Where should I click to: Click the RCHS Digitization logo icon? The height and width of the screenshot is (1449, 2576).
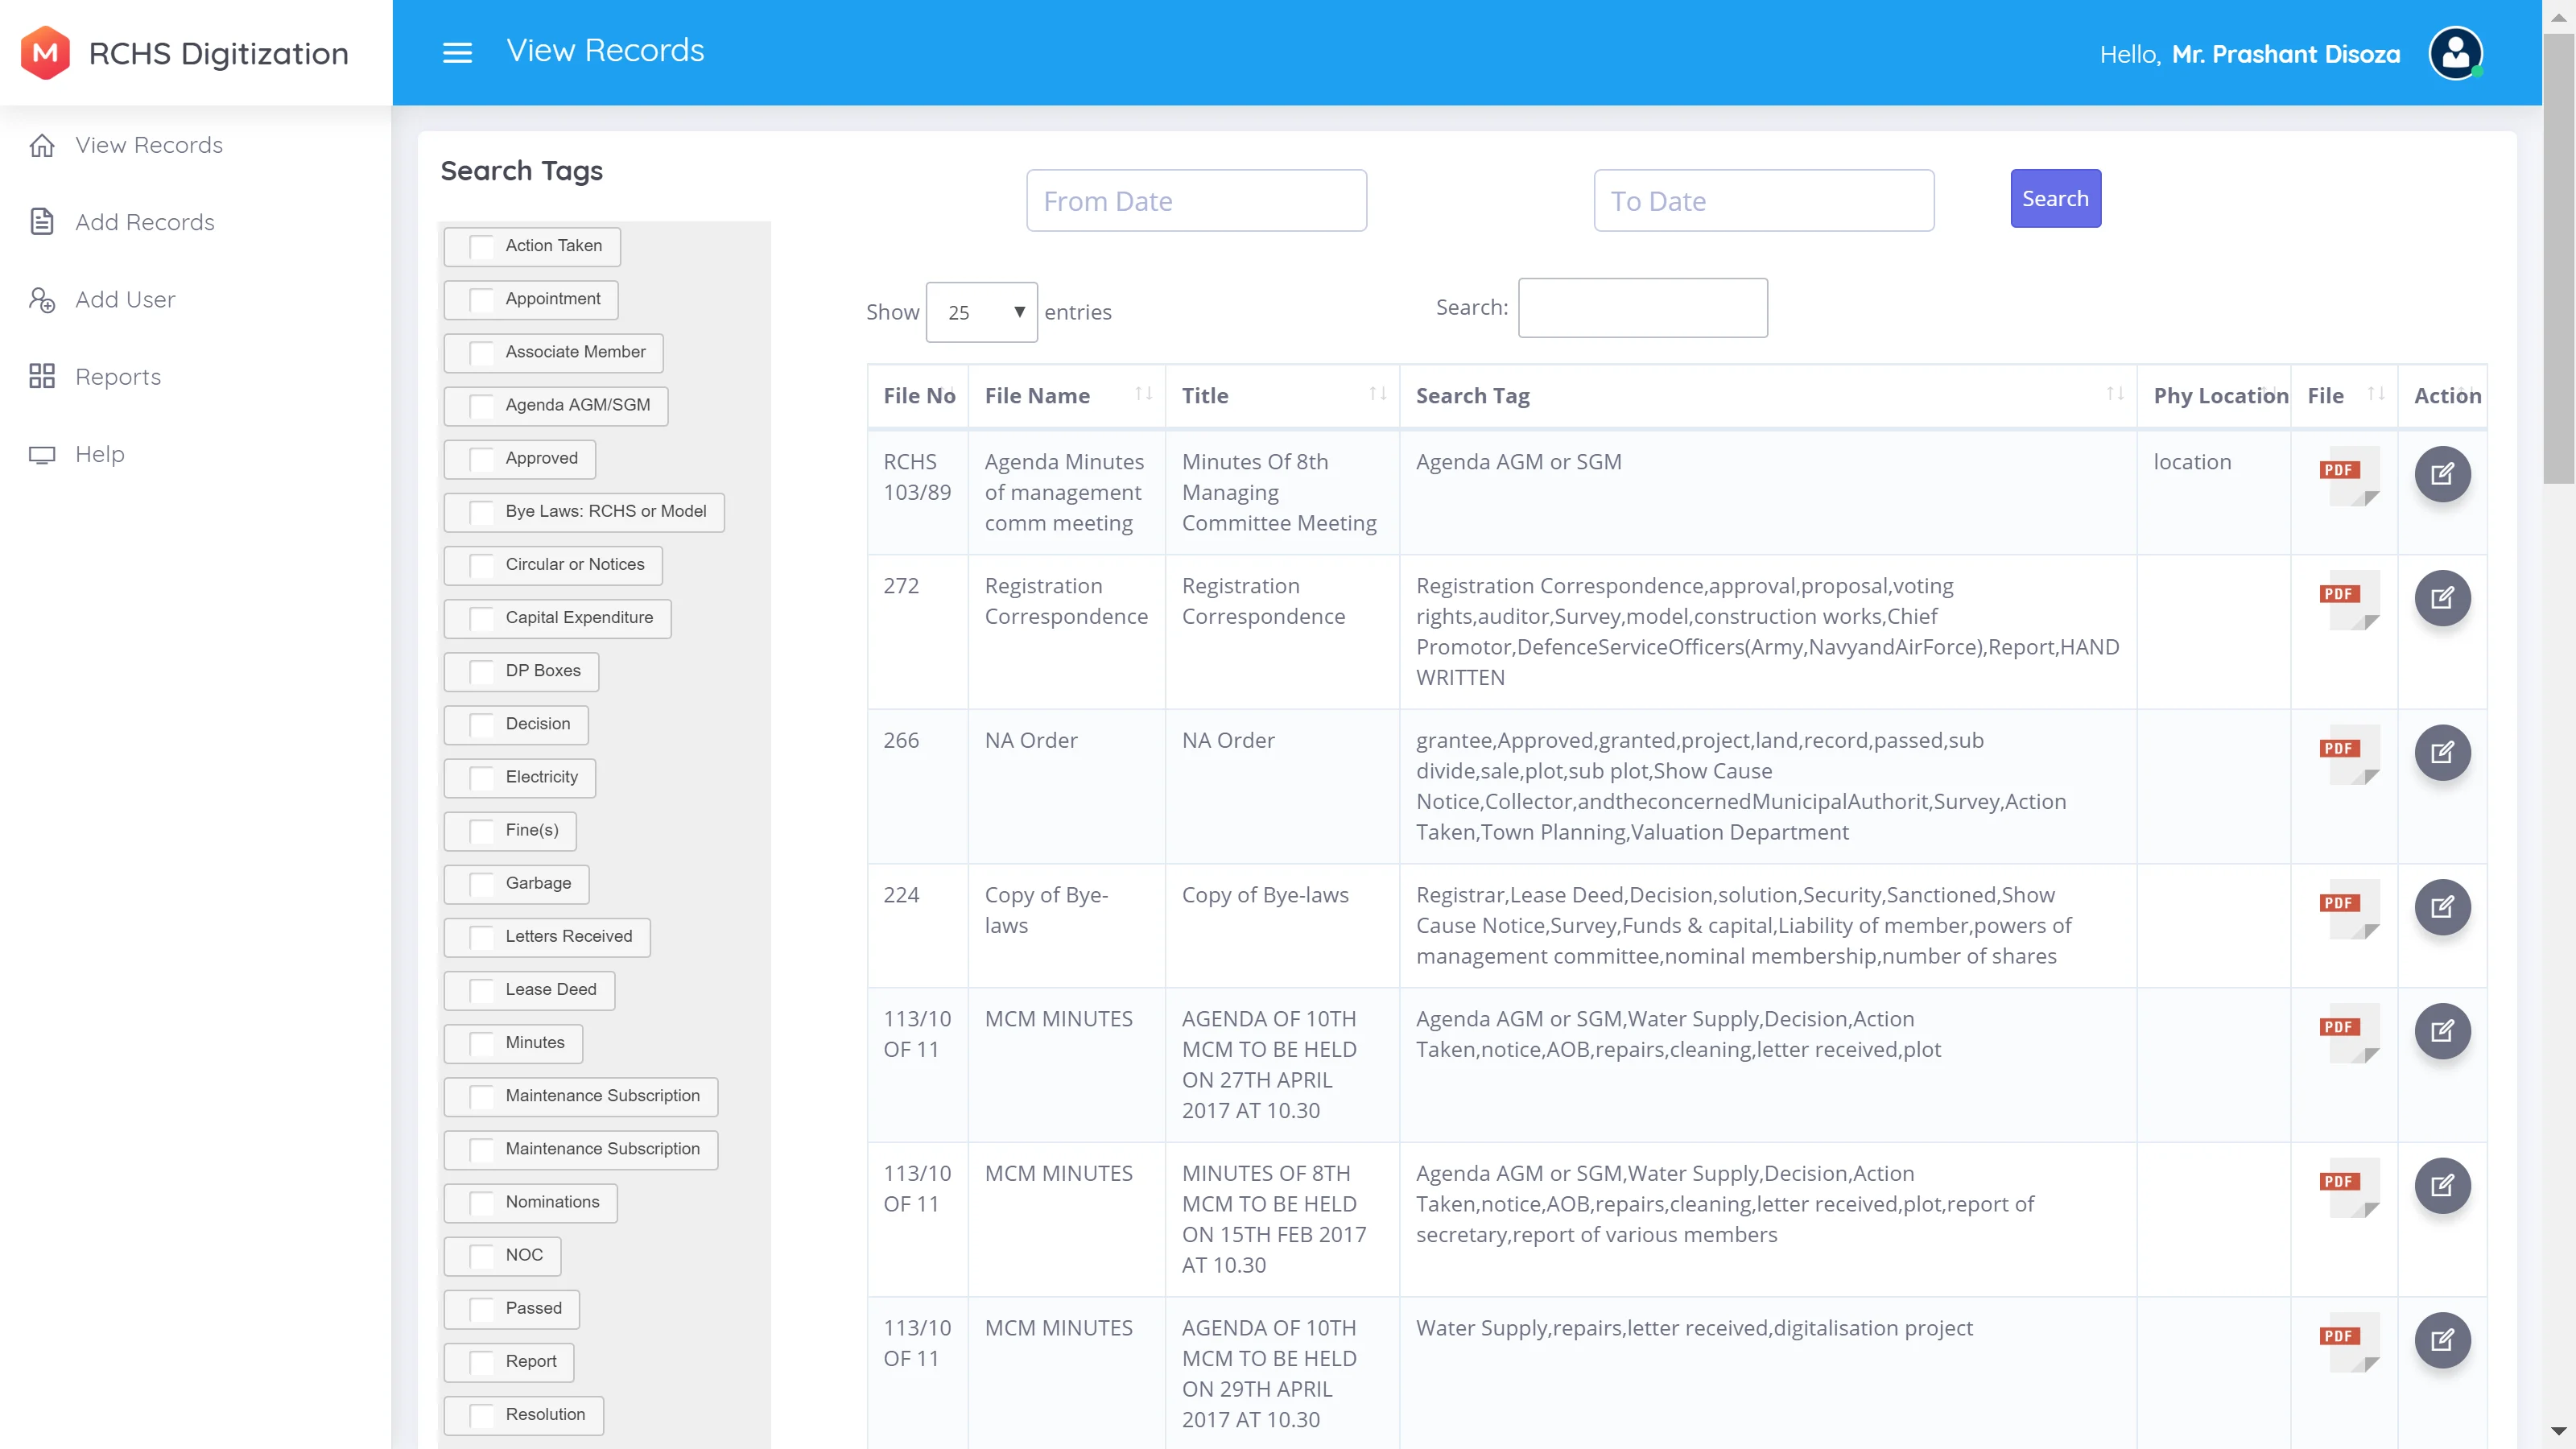[45, 52]
